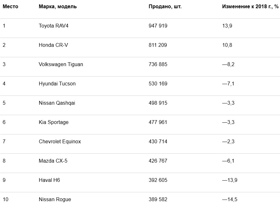Select the Mazda CX-5 cell
The width and height of the screenshot is (280, 204).
53,161
